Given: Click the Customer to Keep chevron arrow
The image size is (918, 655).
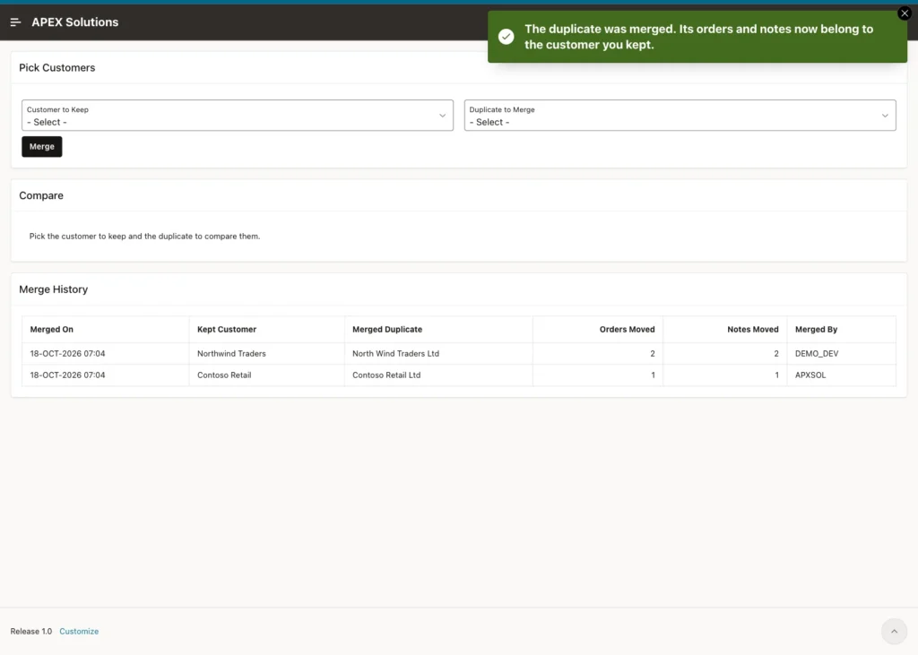Looking at the screenshot, I should 442,116.
